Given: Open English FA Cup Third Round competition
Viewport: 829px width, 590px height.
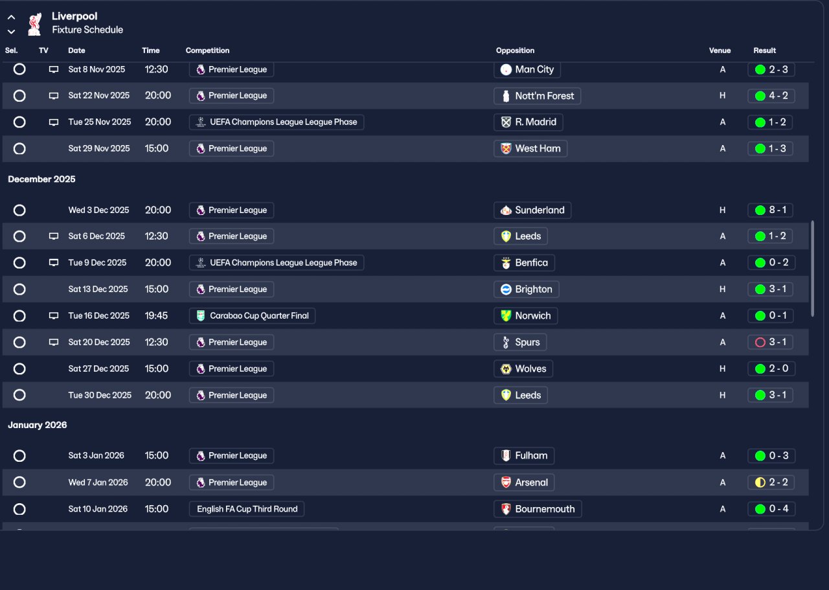Looking at the screenshot, I should pyautogui.click(x=247, y=509).
